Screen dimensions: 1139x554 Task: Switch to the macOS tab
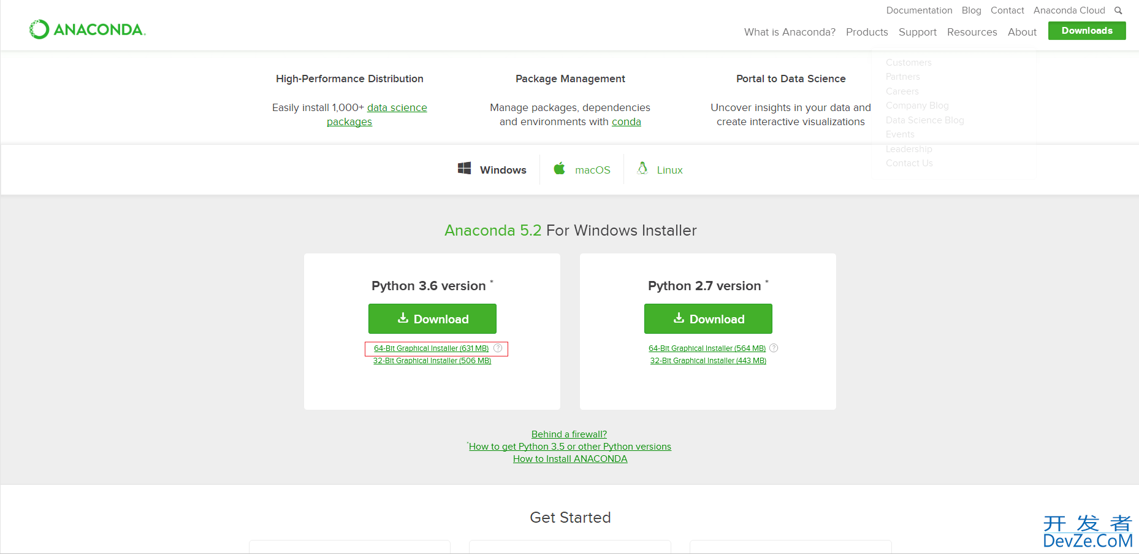[x=582, y=169]
